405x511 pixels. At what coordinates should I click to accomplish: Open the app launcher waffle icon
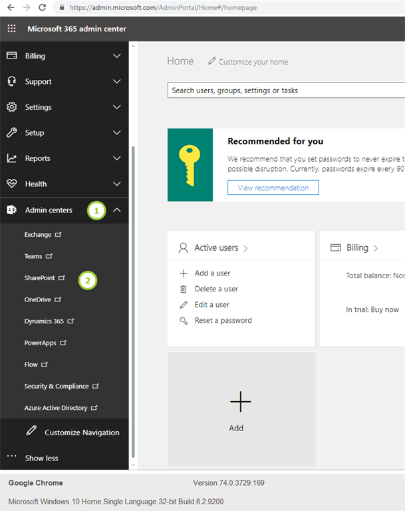[x=11, y=29]
